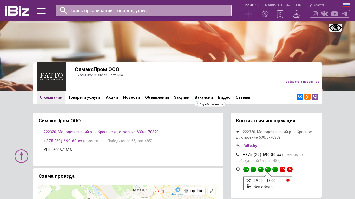Open the Отзывы tab

243,97
